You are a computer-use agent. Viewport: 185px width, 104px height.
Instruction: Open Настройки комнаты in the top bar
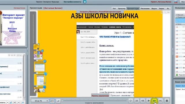[x=73, y=2]
